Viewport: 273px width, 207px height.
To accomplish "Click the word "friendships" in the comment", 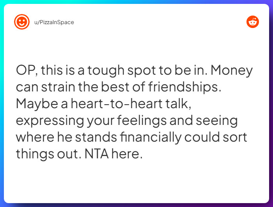I will [184, 88].
